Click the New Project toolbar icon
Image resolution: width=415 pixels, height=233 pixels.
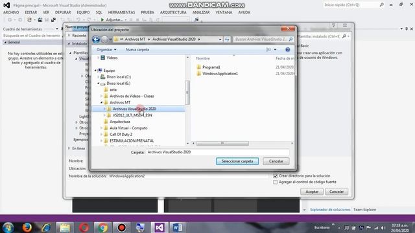30,20
